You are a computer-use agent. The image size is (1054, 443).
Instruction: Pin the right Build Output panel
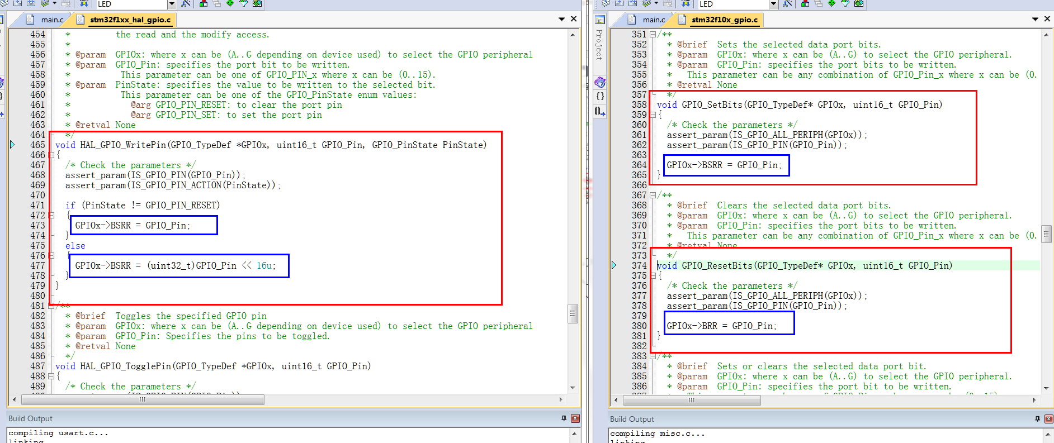point(1037,419)
